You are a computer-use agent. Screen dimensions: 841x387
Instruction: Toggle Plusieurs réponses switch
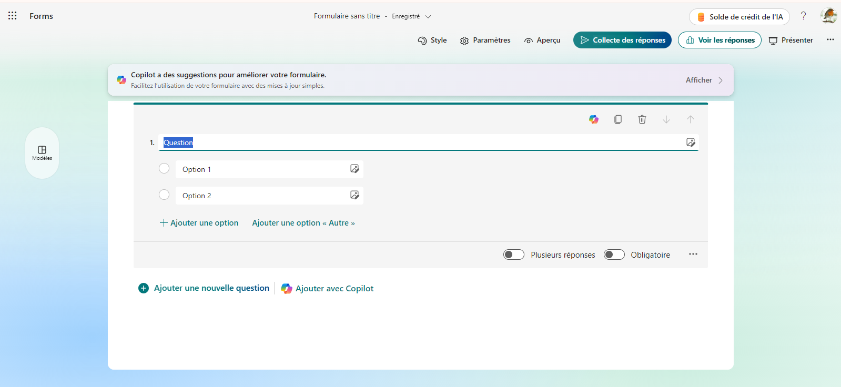[514, 254]
